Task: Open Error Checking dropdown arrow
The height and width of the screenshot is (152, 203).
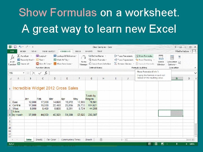Action: [x=154, y=60]
